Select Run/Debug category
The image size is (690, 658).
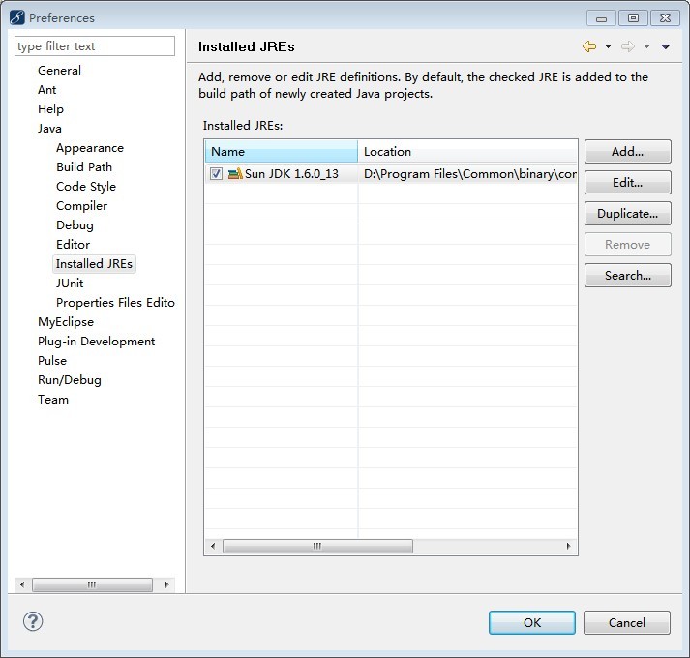[70, 380]
